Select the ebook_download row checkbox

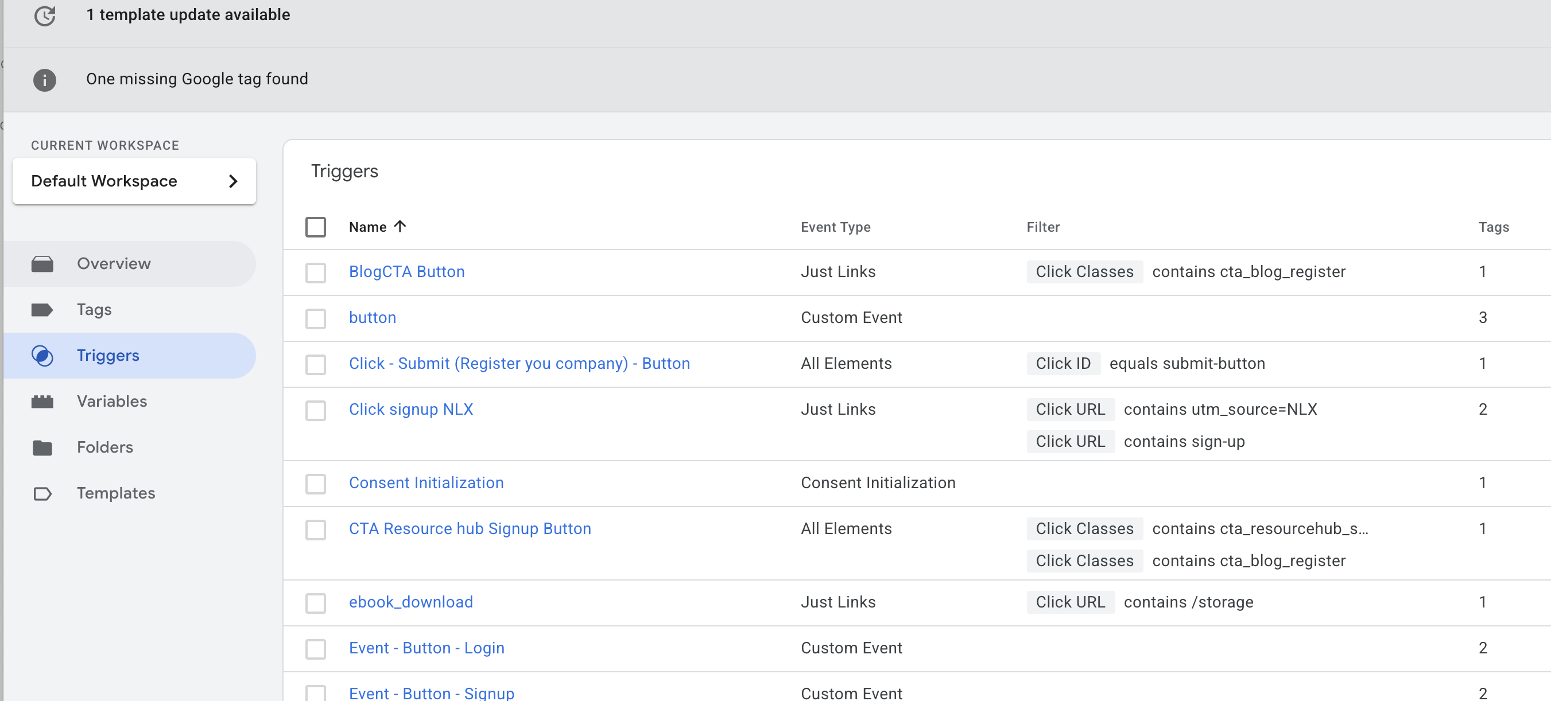point(316,602)
